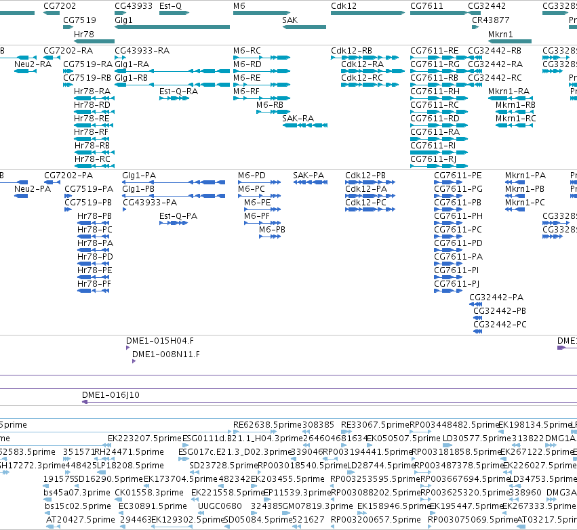Select EST LP18208.5prime label
577x530 pixels.
(x=130, y=466)
